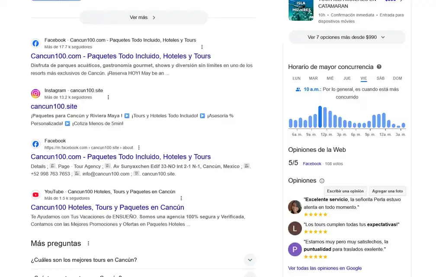
Task: Click the YouTube favicon for Cancun100 channel
Action: (x=35, y=195)
